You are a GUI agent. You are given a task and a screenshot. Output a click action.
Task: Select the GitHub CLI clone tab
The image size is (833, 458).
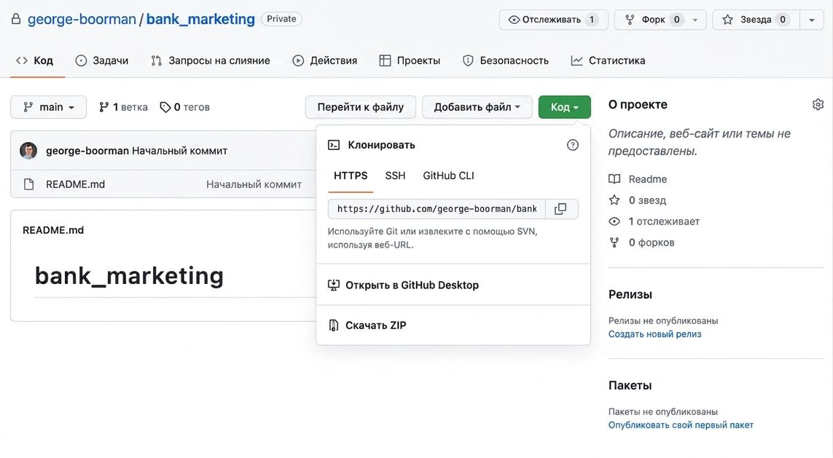[448, 175]
